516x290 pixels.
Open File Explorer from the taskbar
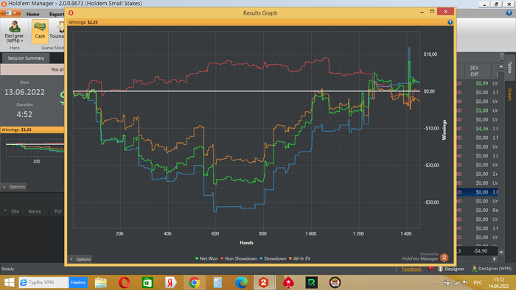[101, 283]
